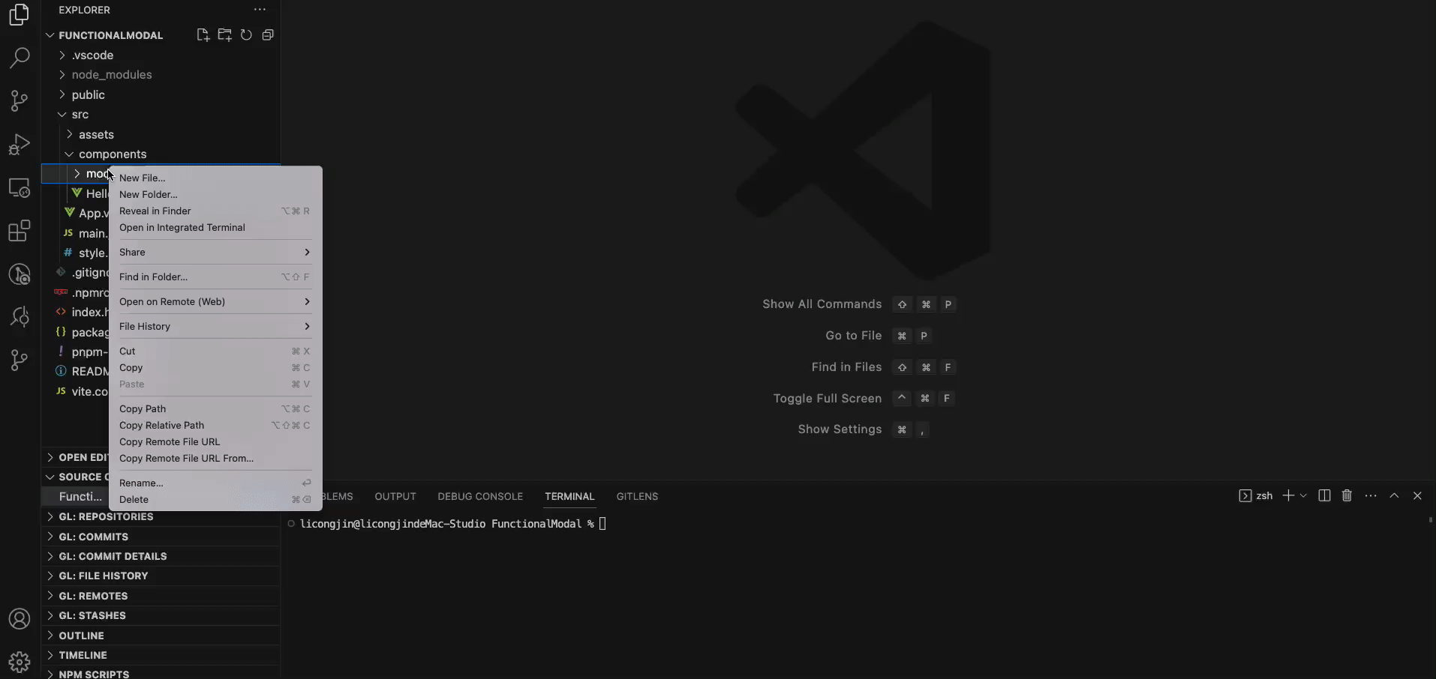
Task: Open the Explorer more actions ellipsis
Action: click(x=260, y=10)
